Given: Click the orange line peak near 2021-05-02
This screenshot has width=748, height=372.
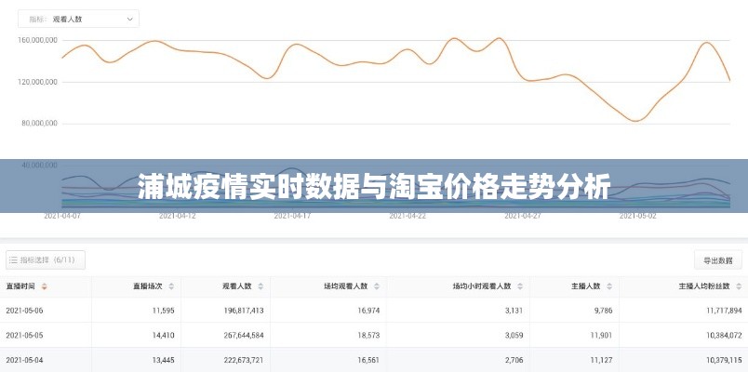Looking at the screenshot, I should 706,43.
